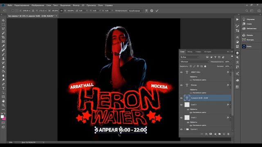The image size is (262, 147).
Task: Switch to warp mode icon in options bar
Action: point(147,11)
